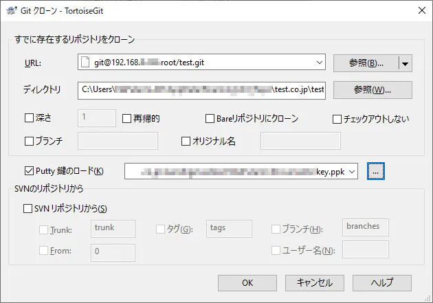Click the キャンセル button
This screenshot has height=303, width=433.
coord(315,283)
